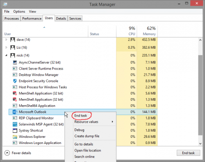Click the 144.1 MB memory value
Image resolution: width=205 pixels, height=162 pixels.
(x=149, y=112)
